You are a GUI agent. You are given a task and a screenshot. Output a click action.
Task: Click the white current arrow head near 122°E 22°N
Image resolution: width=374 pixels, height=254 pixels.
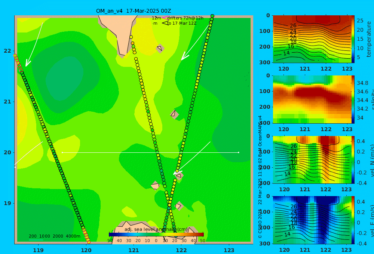coord(184,57)
